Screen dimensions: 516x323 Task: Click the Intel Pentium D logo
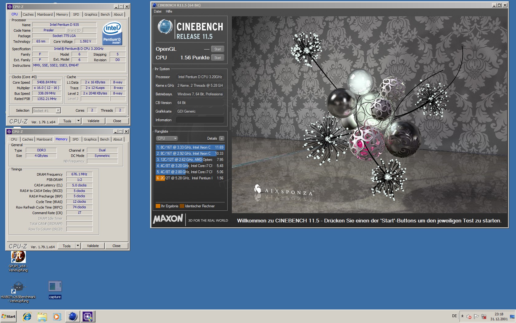tap(112, 33)
